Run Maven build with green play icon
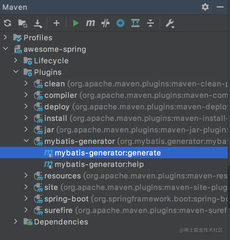This screenshot has height=240, width=230. [76, 23]
